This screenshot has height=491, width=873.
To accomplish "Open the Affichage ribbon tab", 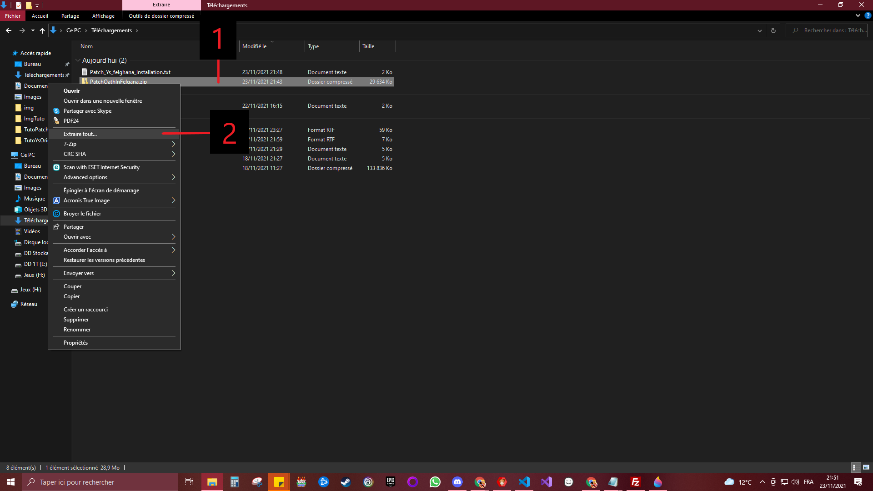I will click(x=103, y=16).
